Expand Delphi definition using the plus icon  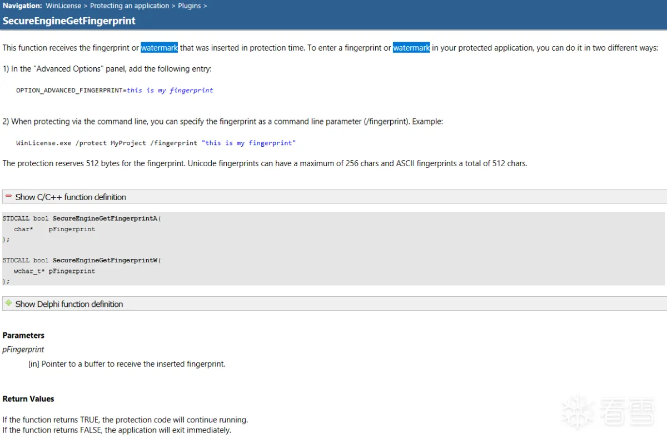(x=8, y=303)
